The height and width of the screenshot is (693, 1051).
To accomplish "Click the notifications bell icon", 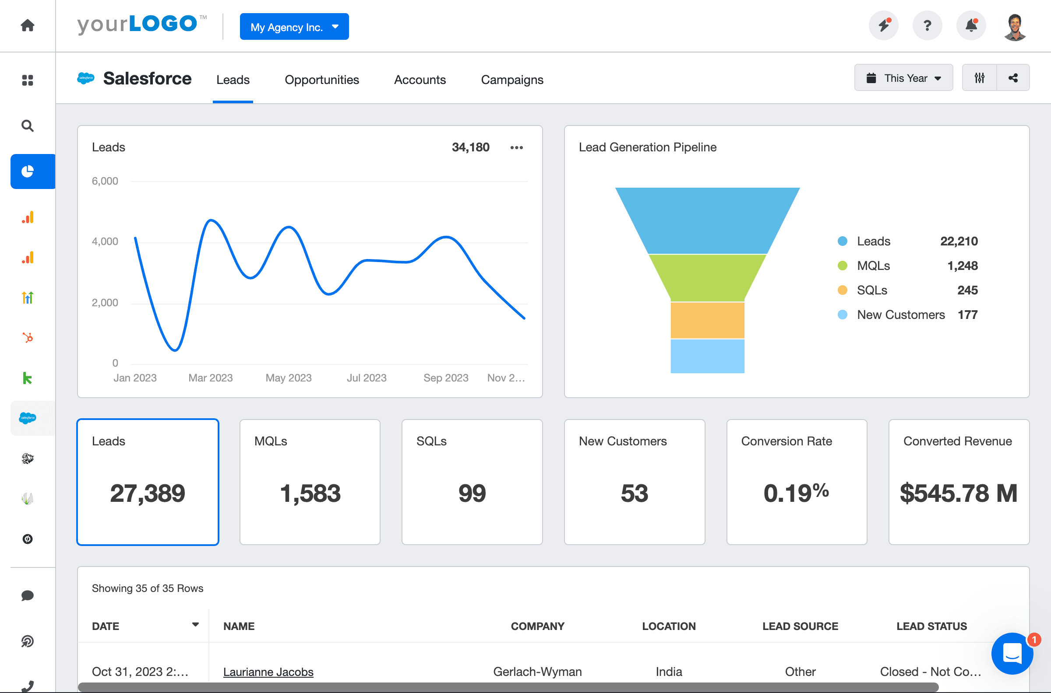I will pos(971,26).
